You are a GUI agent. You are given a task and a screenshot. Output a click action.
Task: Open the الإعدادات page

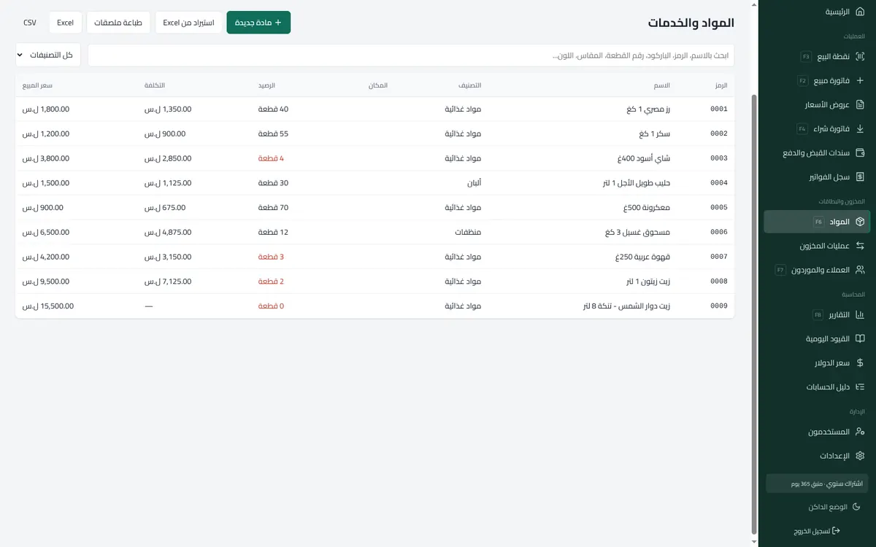(817, 455)
